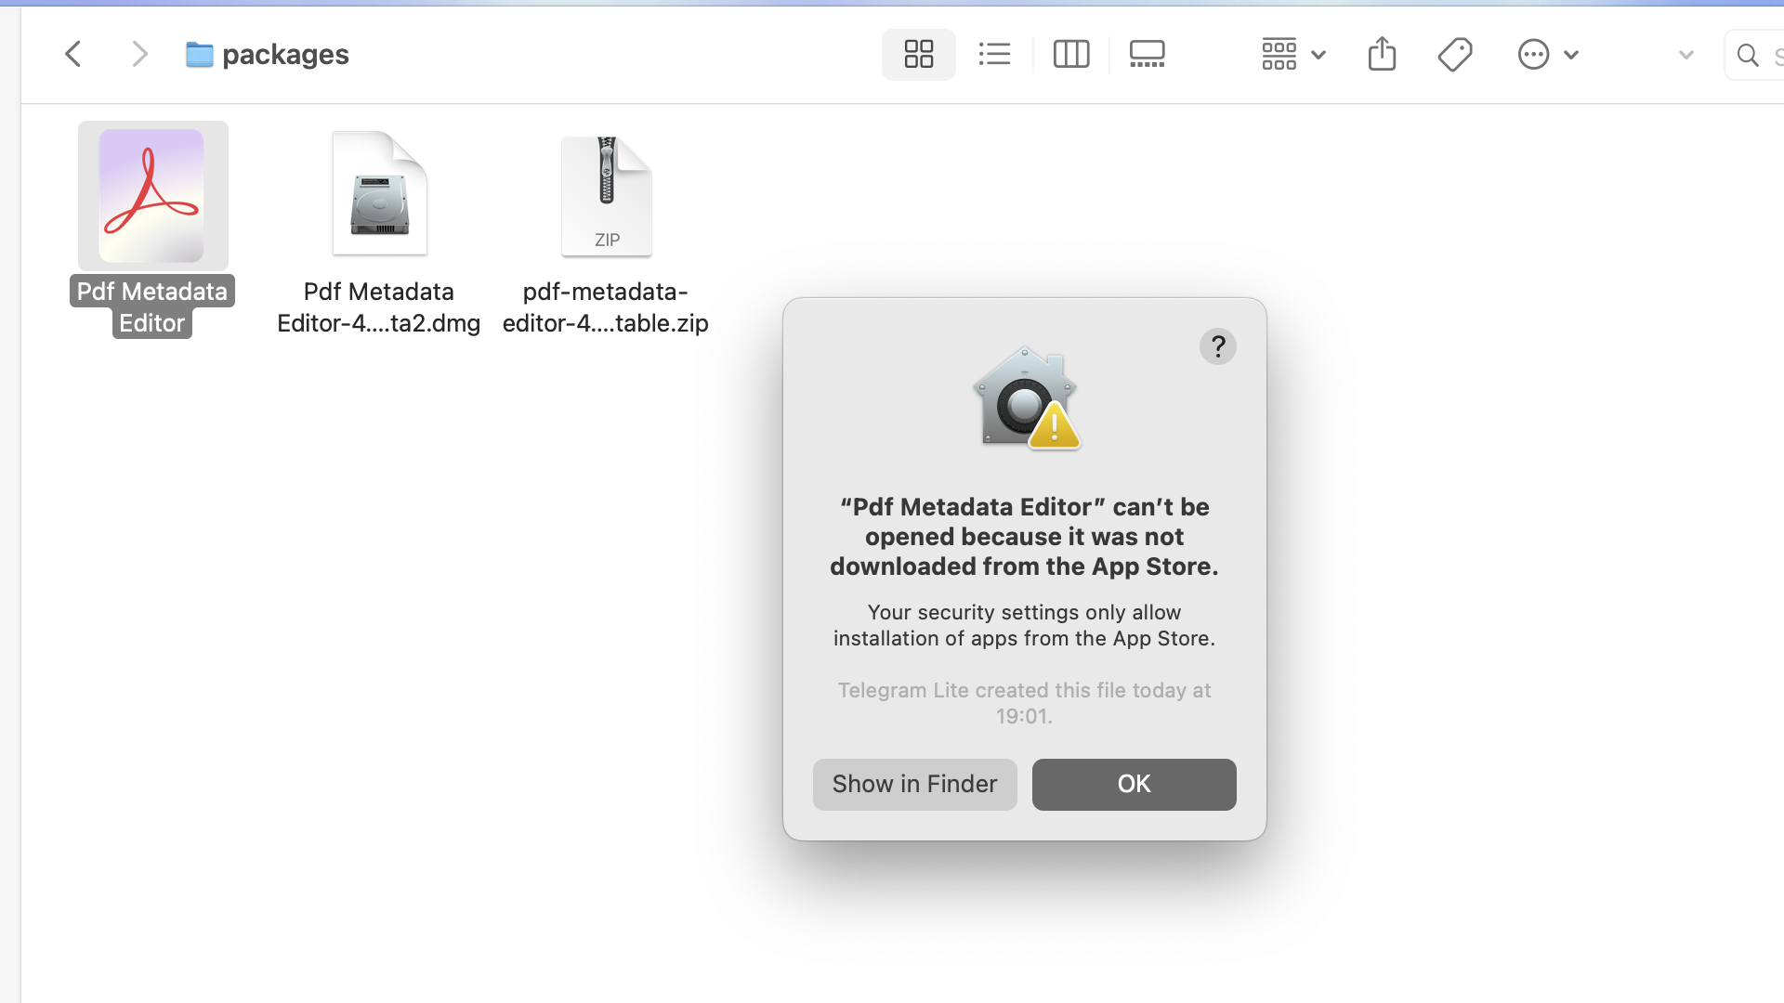Go forward with the right chevron
Image resolution: width=1784 pixels, height=1003 pixels.
139,54
